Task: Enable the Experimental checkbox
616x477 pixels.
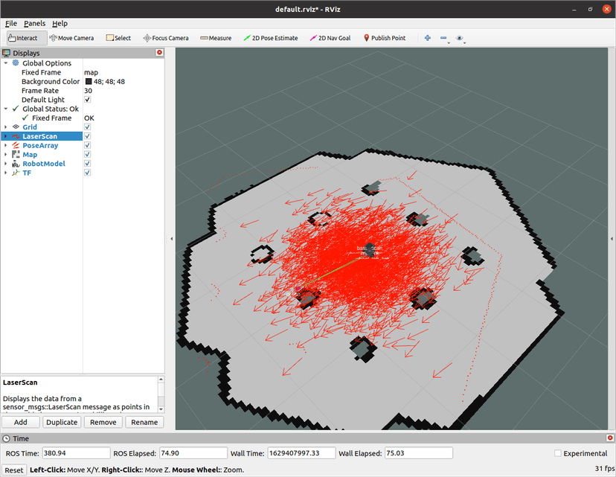Action: tap(558, 453)
